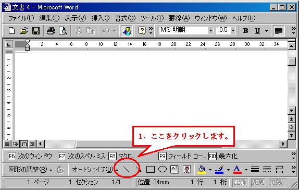299x190 pixels.
Task: Click F9 フィールドコード button
Action: (x=182, y=156)
